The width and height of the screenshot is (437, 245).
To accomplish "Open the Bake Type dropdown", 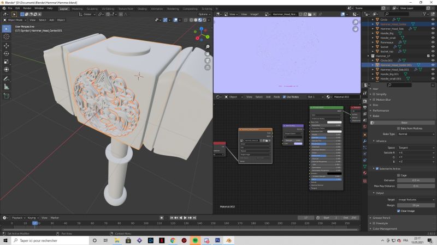I will coord(416,134).
